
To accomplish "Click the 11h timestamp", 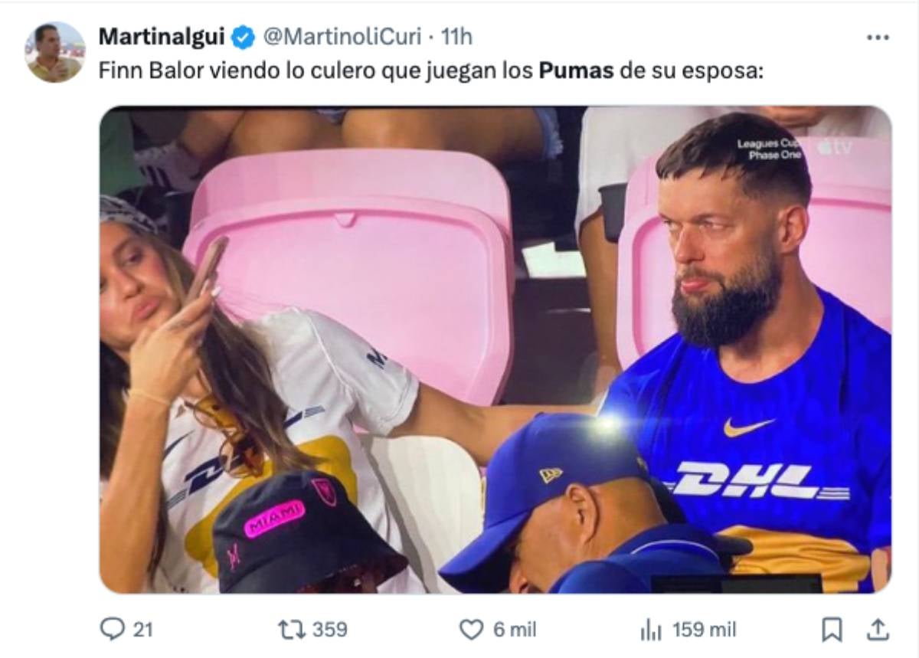I will pyautogui.click(x=457, y=36).
